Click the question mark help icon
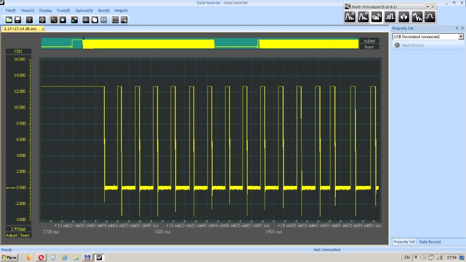Viewport: 466px width, 262px height. coord(29,20)
